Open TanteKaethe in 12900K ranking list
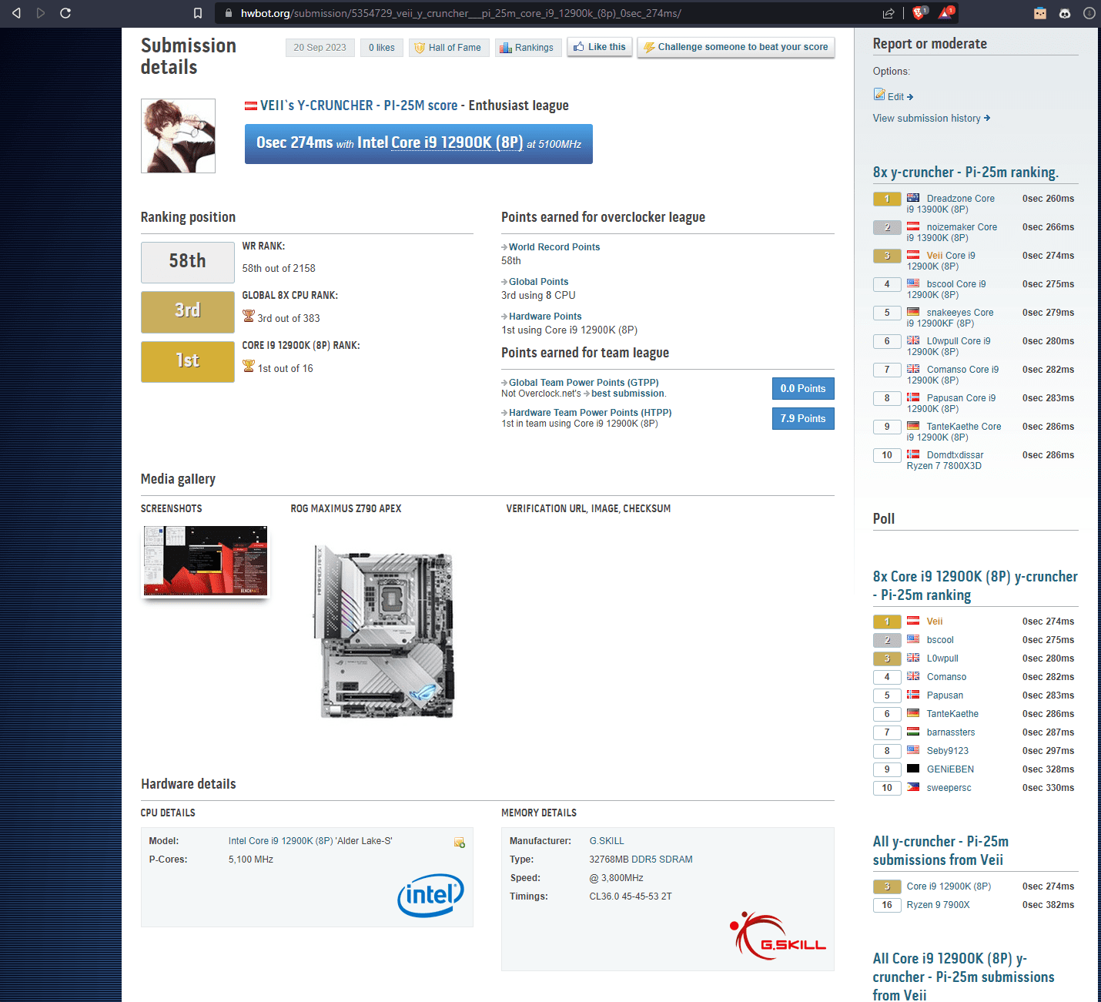This screenshot has width=1101, height=1002. pos(952,714)
